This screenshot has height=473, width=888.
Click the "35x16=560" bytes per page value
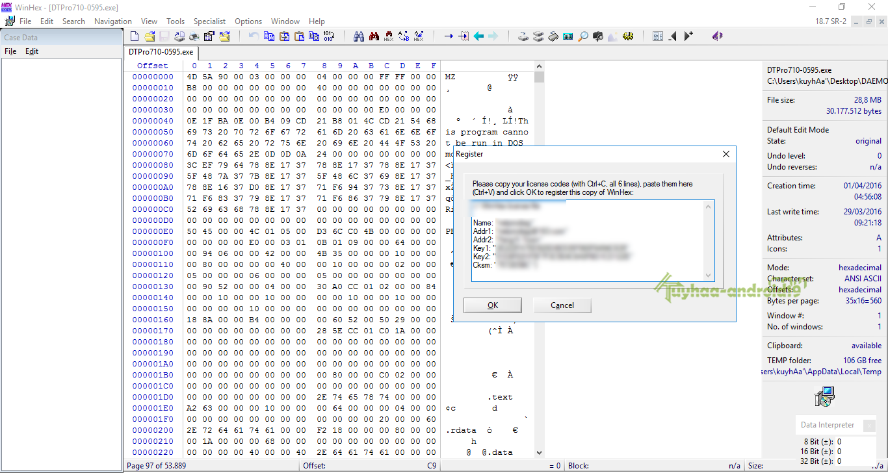[862, 301]
